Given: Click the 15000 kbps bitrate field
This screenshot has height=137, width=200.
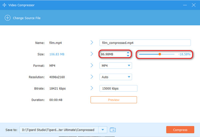Looking at the screenshot, I should 118,88.
